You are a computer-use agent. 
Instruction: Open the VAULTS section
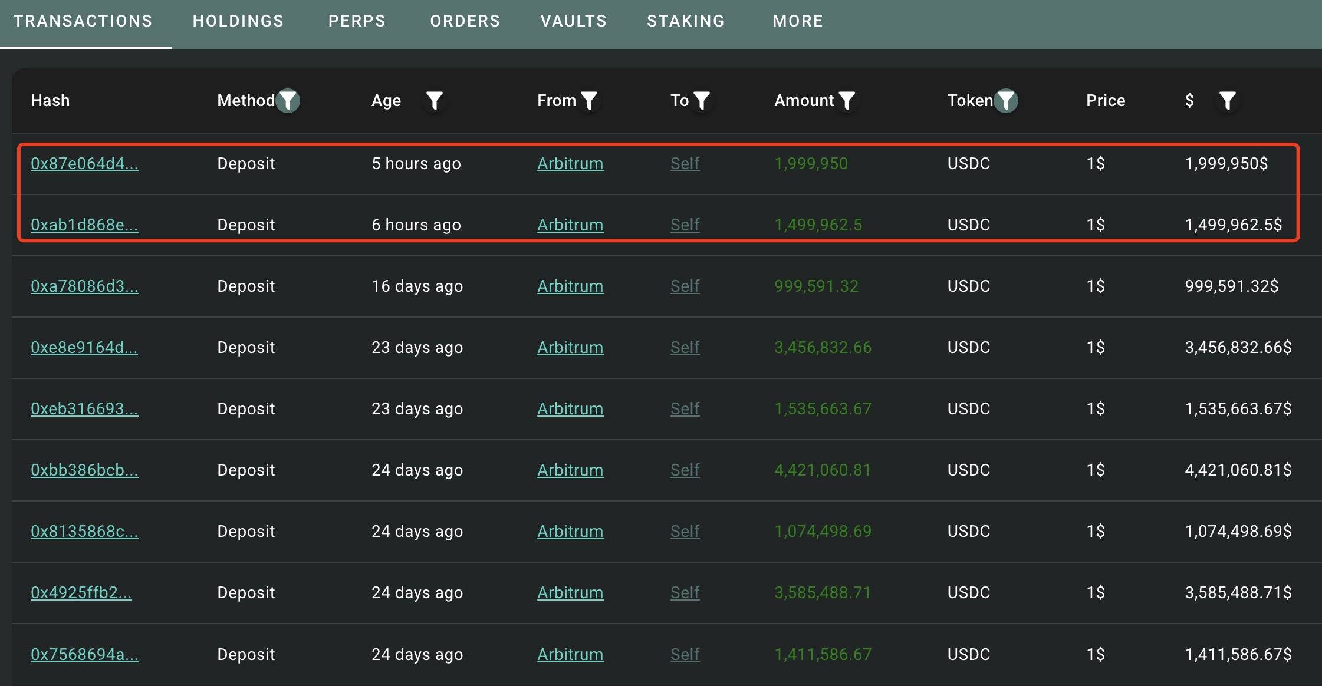[573, 21]
